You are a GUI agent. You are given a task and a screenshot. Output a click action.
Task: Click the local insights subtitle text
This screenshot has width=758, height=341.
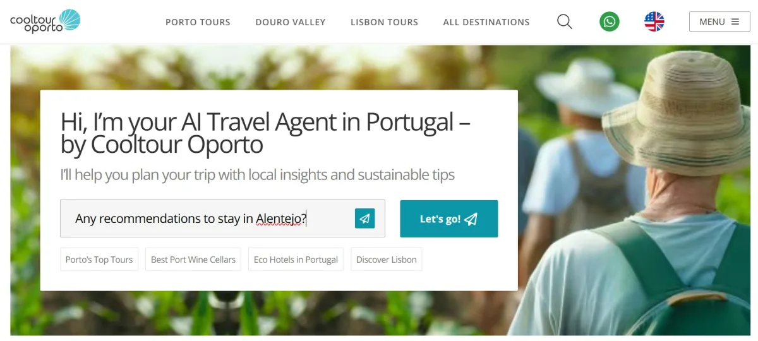point(257,174)
